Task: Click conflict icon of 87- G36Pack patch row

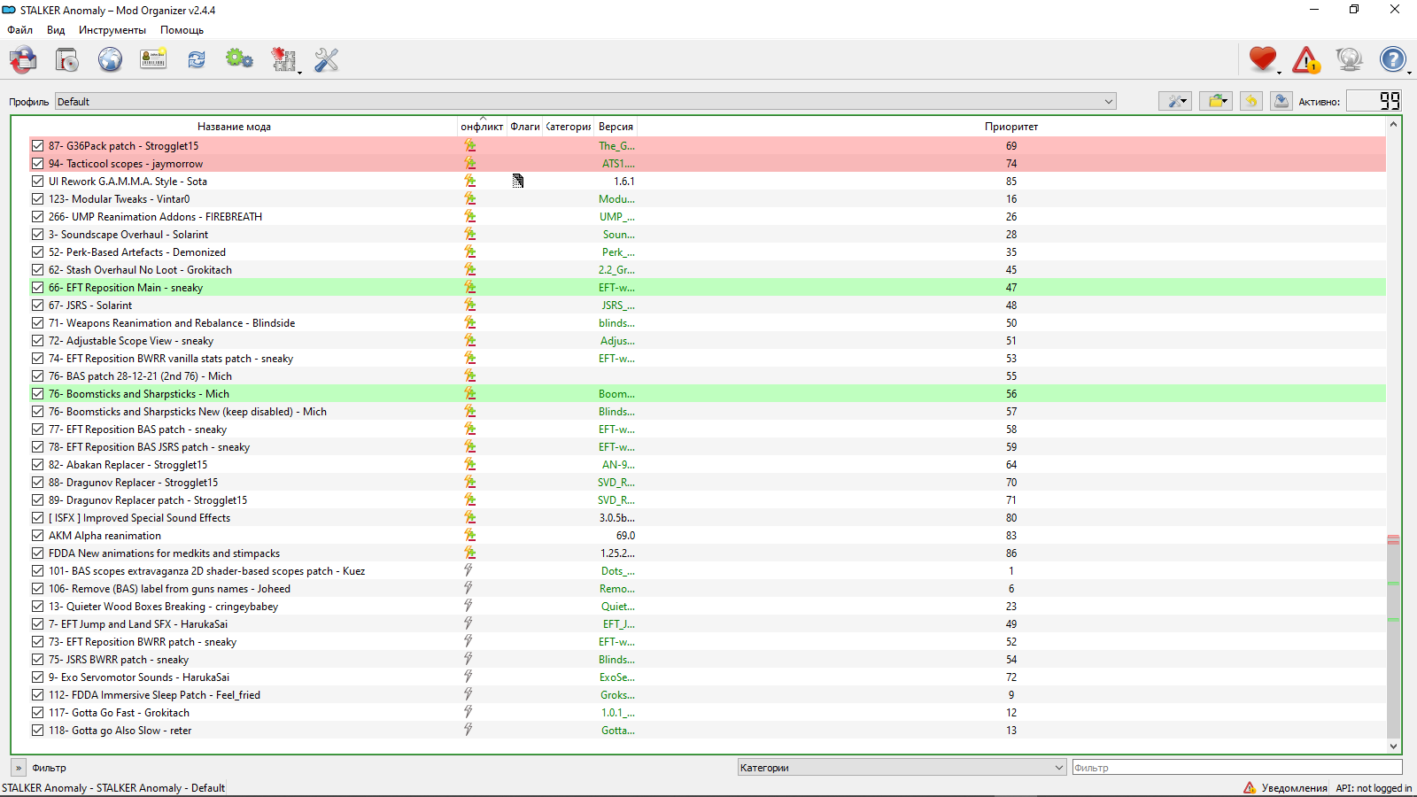Action: coord(470,146)
